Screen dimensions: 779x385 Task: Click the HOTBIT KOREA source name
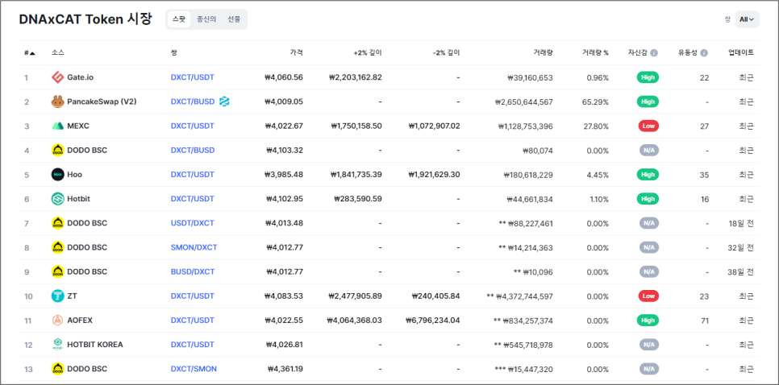coord(95,345)
